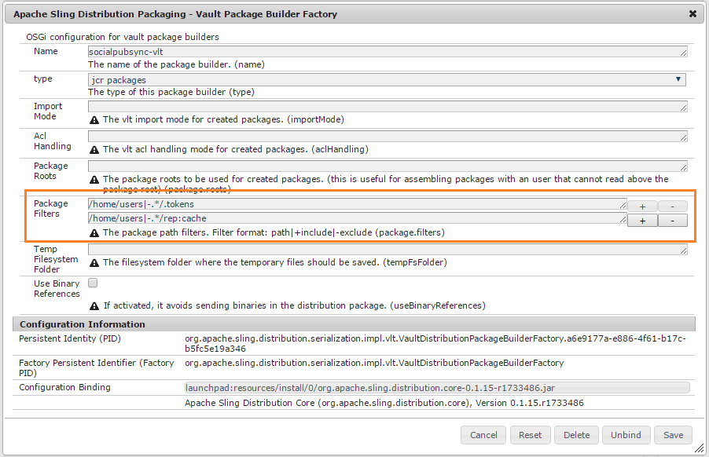Close the Vault Package Builder Factory dialog
The height and width of the screenshot is (457, 709).
click(692, 14)
